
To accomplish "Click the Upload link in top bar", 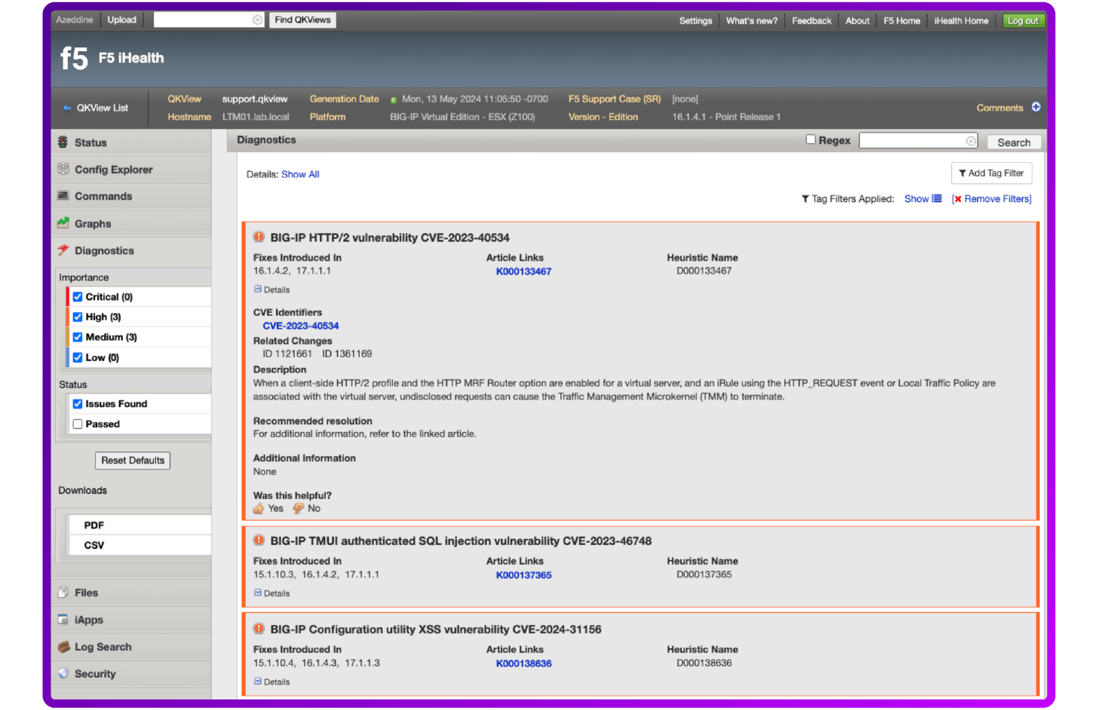I will click(121, 20).
